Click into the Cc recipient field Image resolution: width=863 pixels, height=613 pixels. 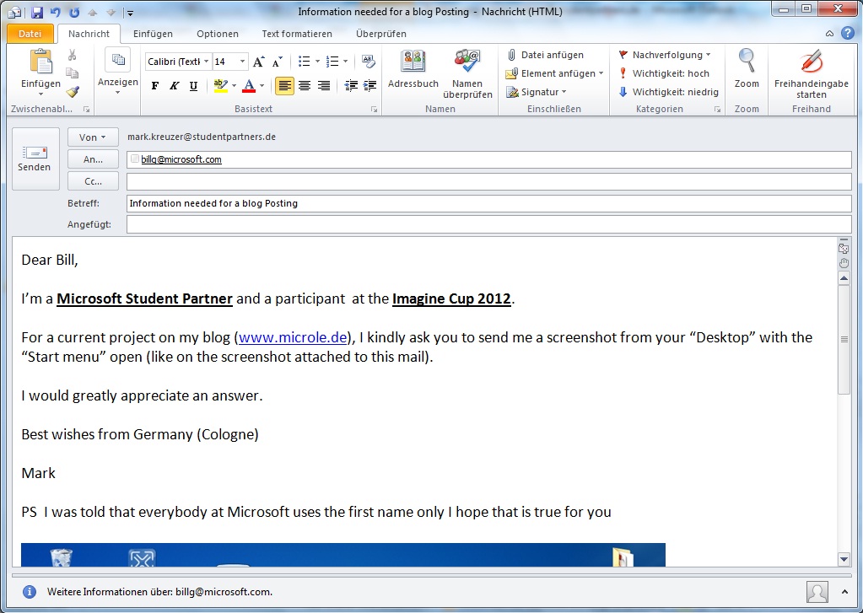[x=488, y=181]
